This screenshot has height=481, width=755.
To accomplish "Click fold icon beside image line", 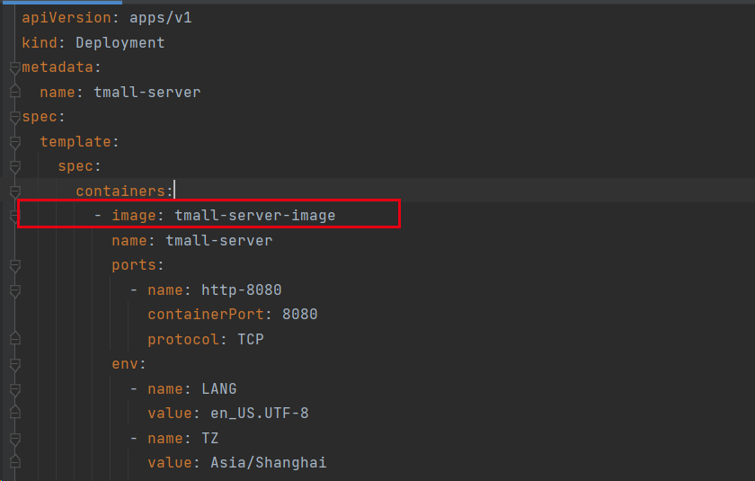I will tap(14, 216).
